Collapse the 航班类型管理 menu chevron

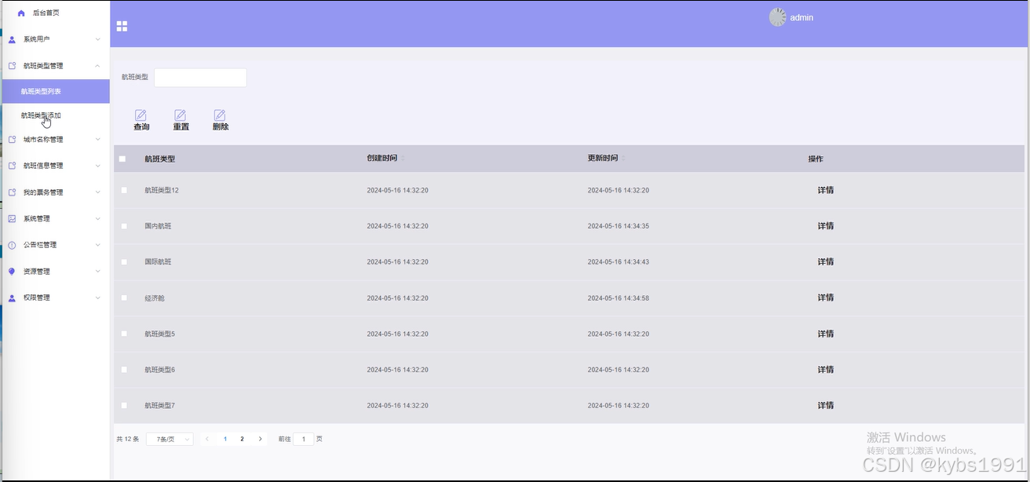[98, 66]
